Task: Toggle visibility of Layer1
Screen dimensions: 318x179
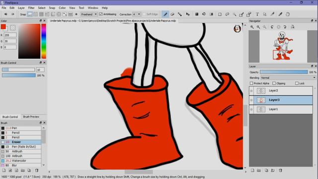Action: point(251,109)
